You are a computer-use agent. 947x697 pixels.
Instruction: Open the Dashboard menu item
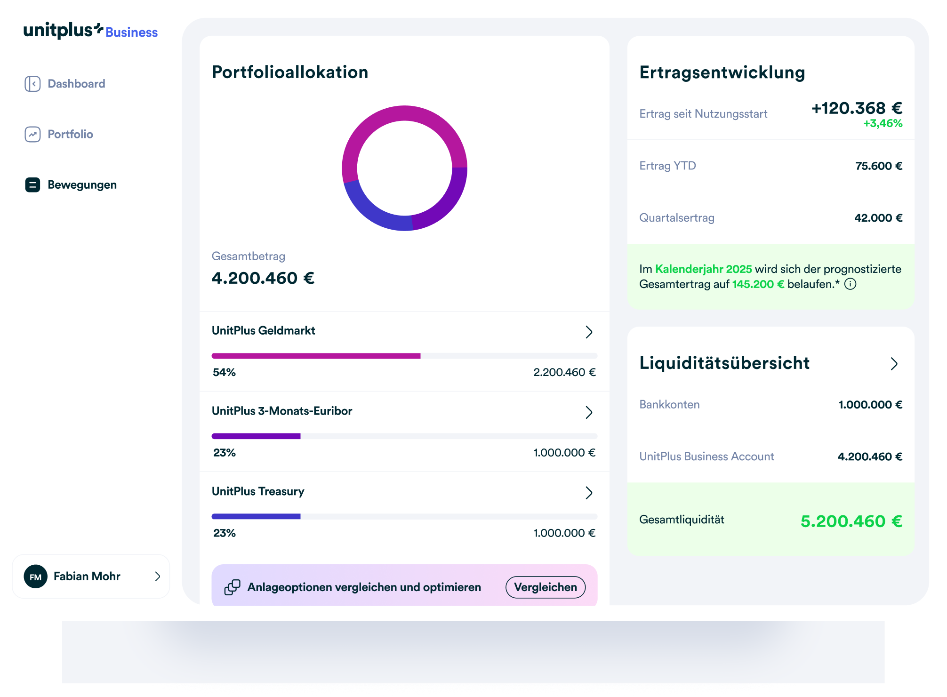click(65, 84)
